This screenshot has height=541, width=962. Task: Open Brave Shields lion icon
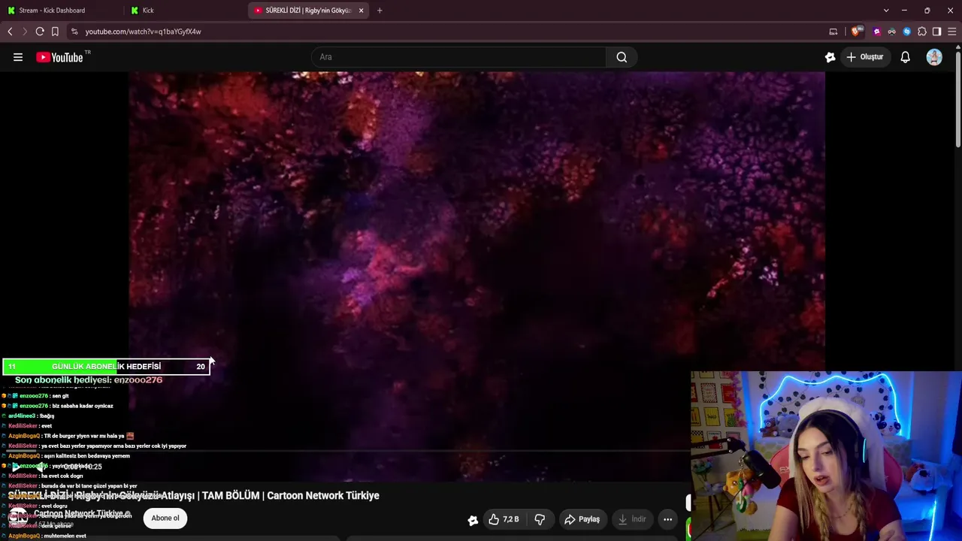tap(855, 32)
